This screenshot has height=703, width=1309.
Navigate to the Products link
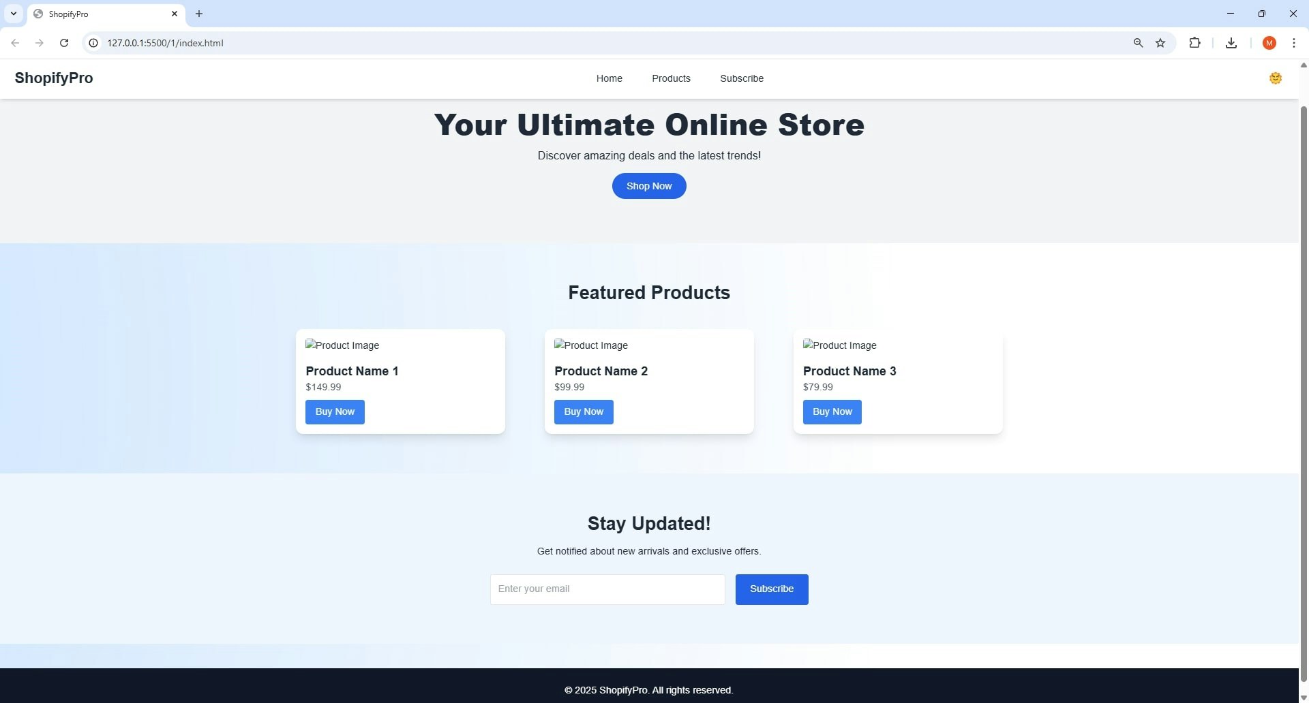(x=671, y=78)
